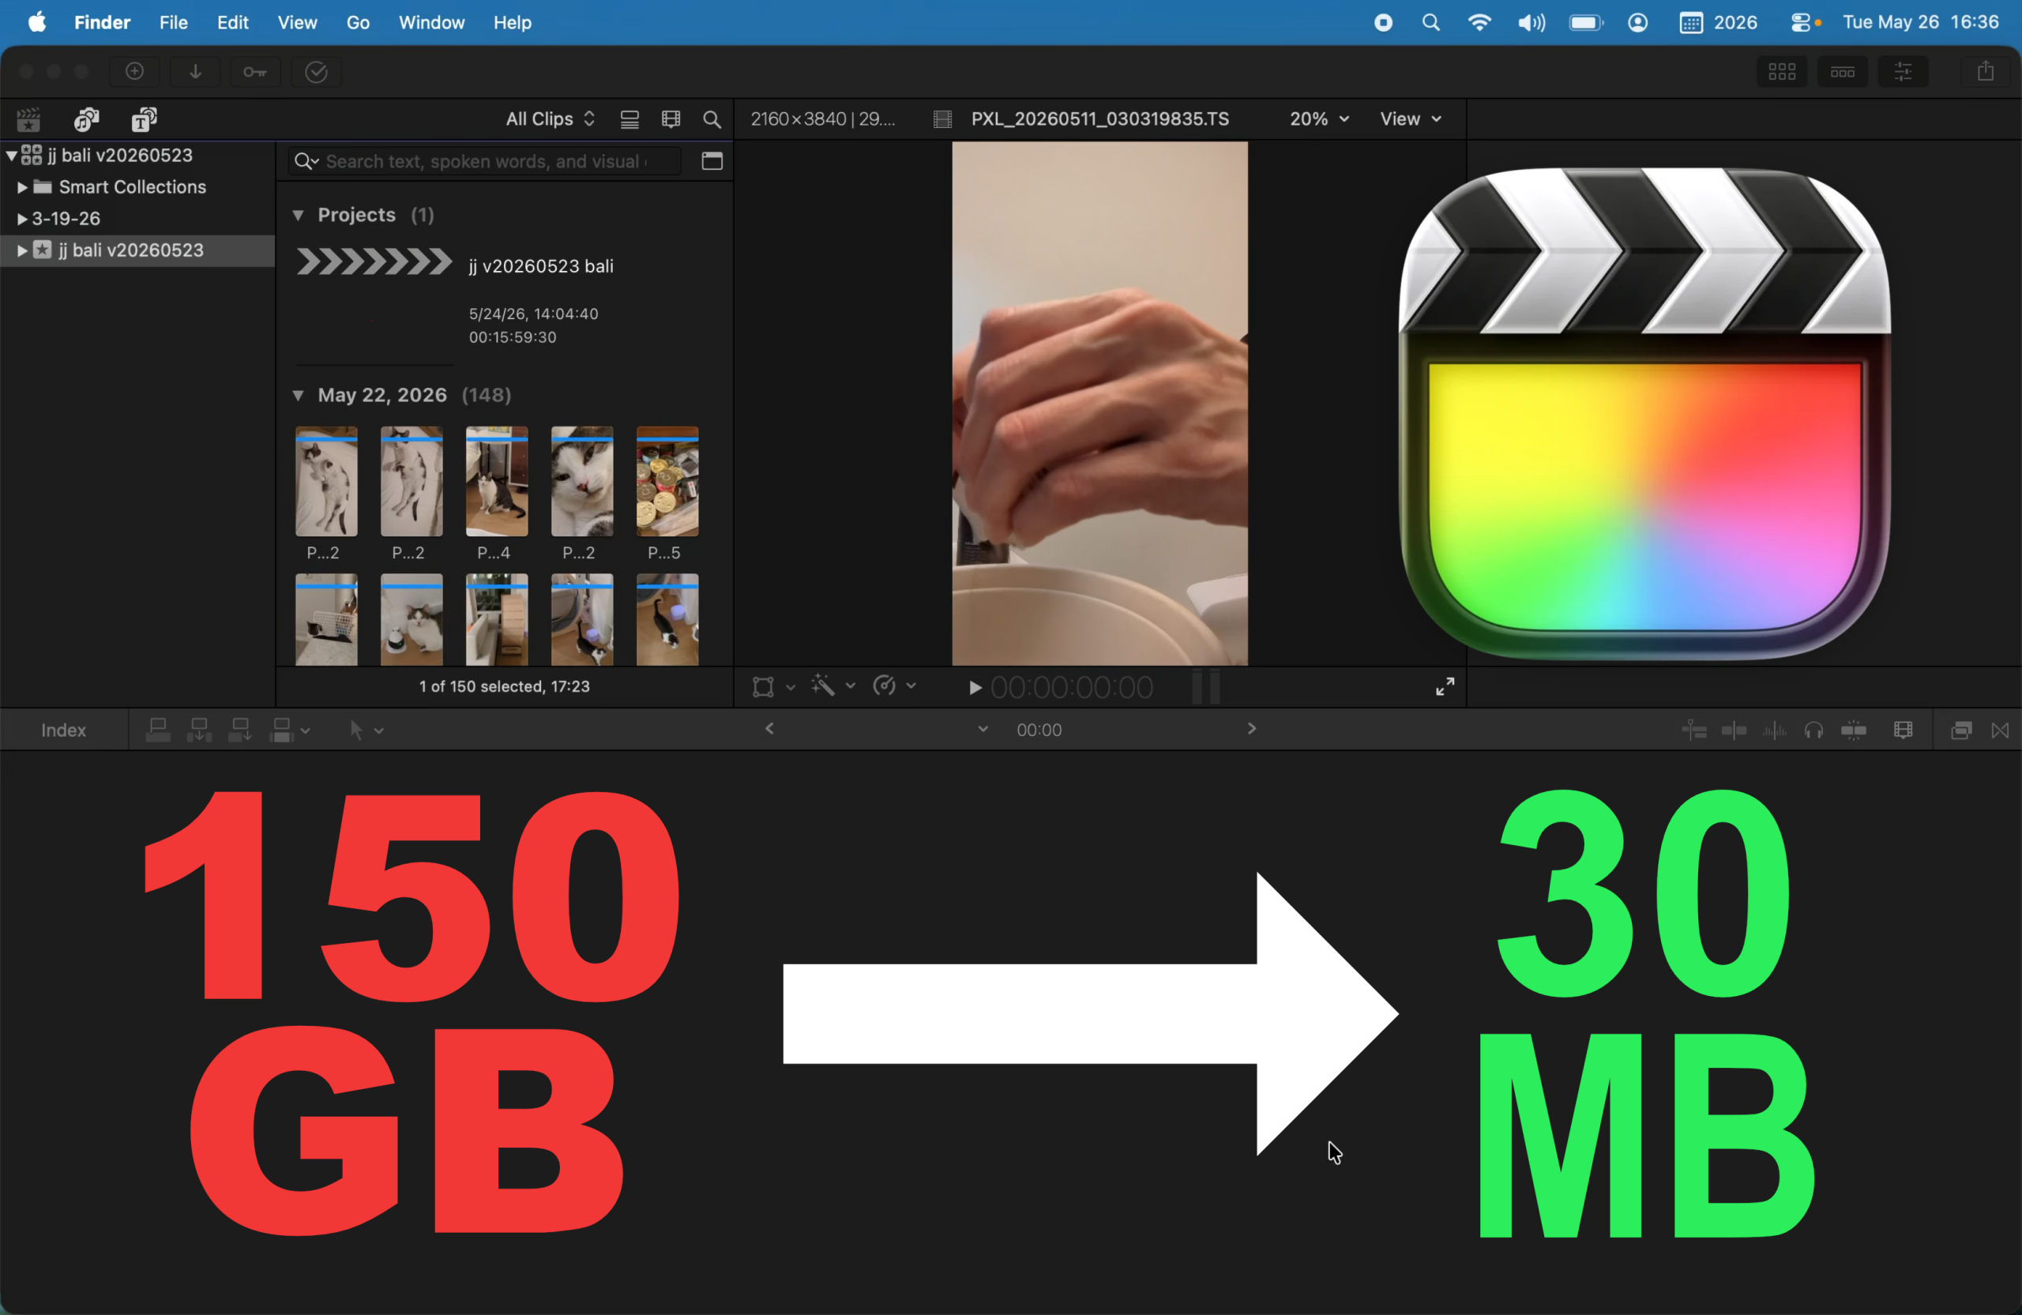
Task: Open the View menu in the menu bar
Action: [297, 22]
